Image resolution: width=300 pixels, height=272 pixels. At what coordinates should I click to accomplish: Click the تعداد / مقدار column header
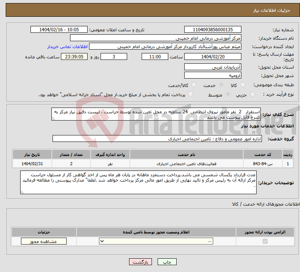[71, 155]
